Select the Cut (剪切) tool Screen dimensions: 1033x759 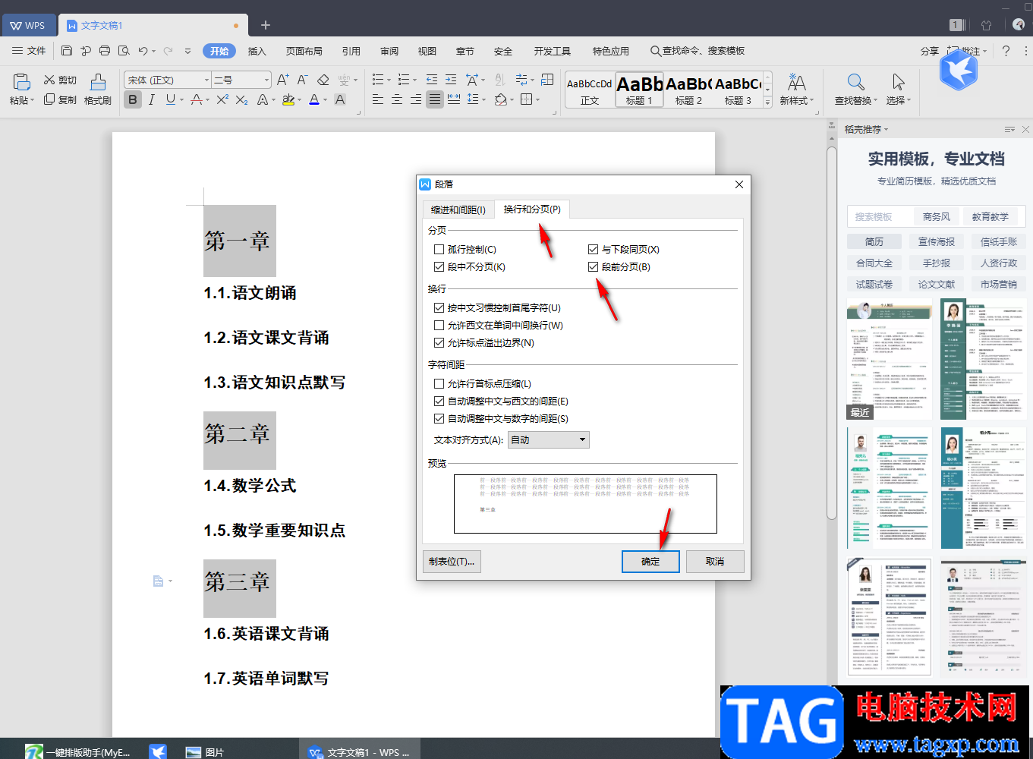60,80
